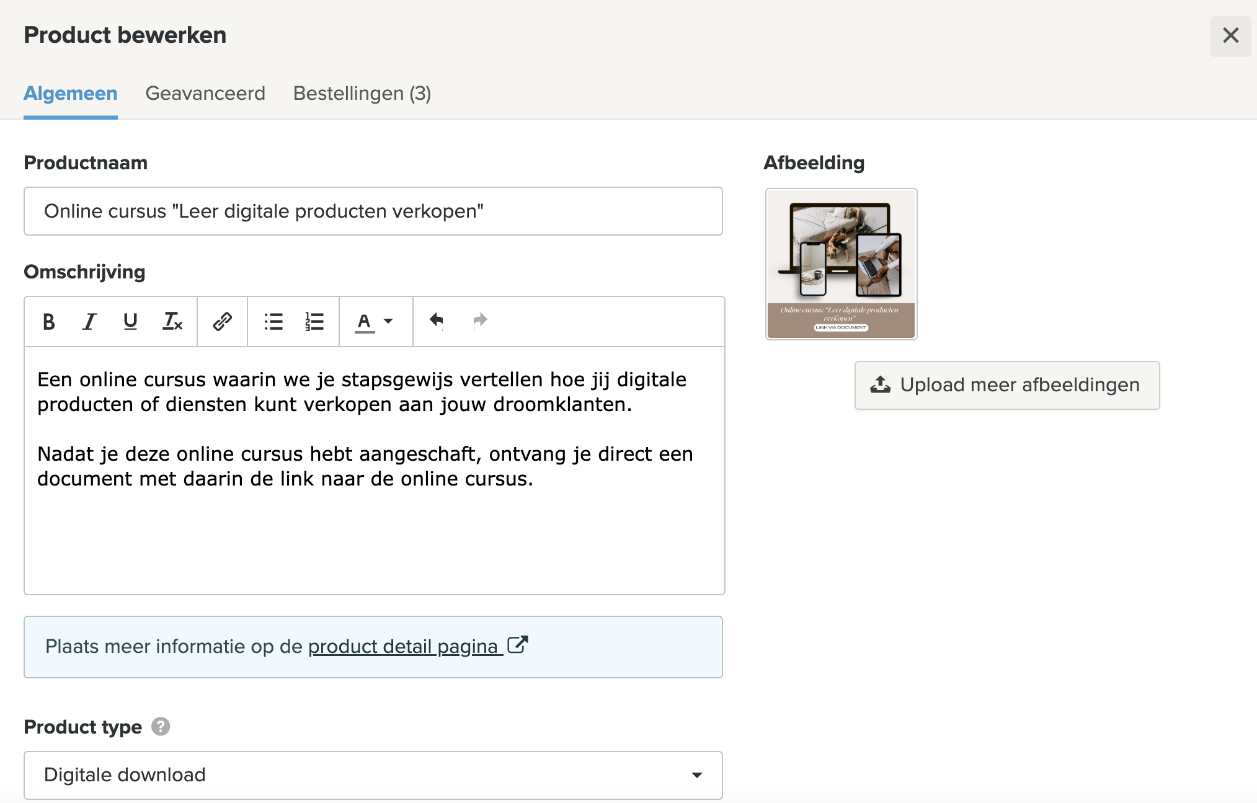Apply italic formatting in the editor toolbar
Image resolution: width=1257 pixels, height=803 pixels.
click(x=89, y=321)
